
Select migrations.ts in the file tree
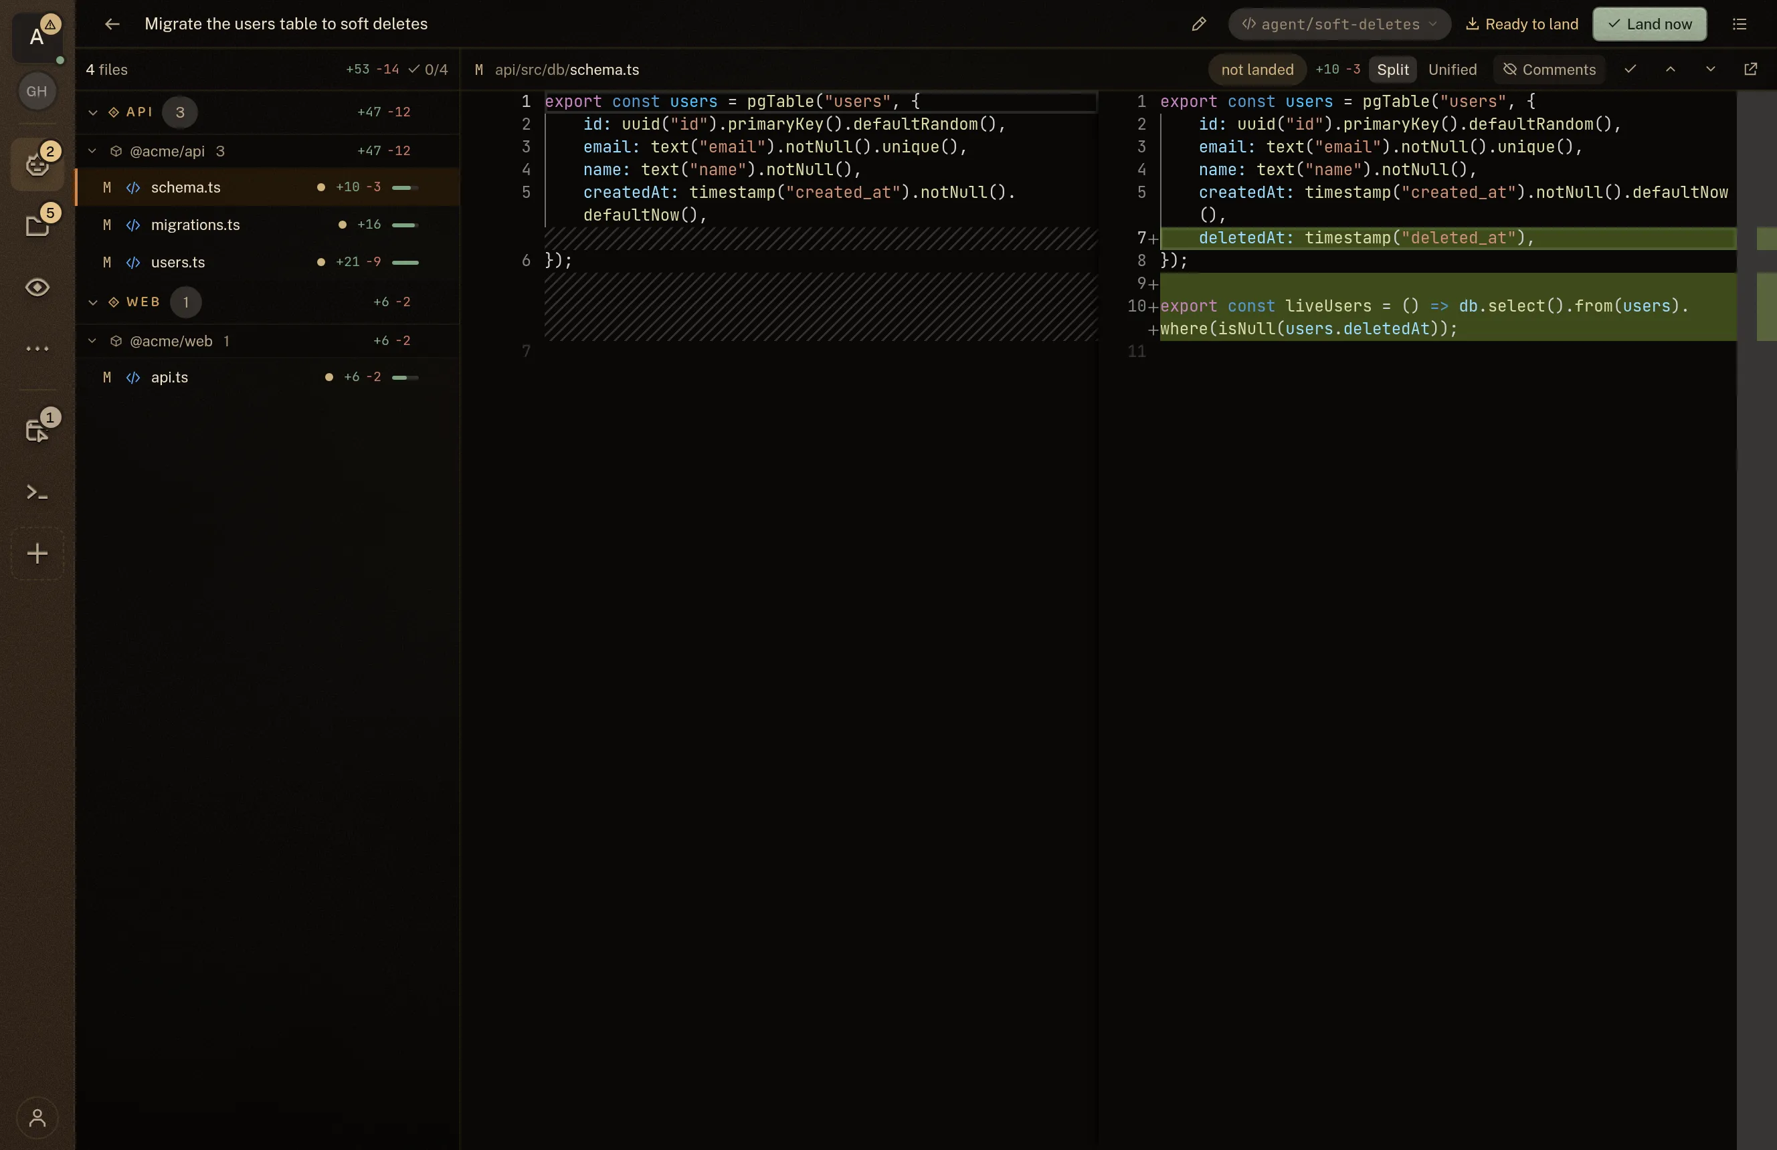coord(268,225)
